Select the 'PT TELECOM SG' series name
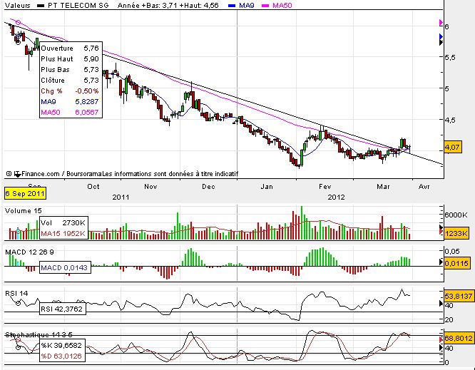Viewport: 475px width, 370px height. [78, 5]
